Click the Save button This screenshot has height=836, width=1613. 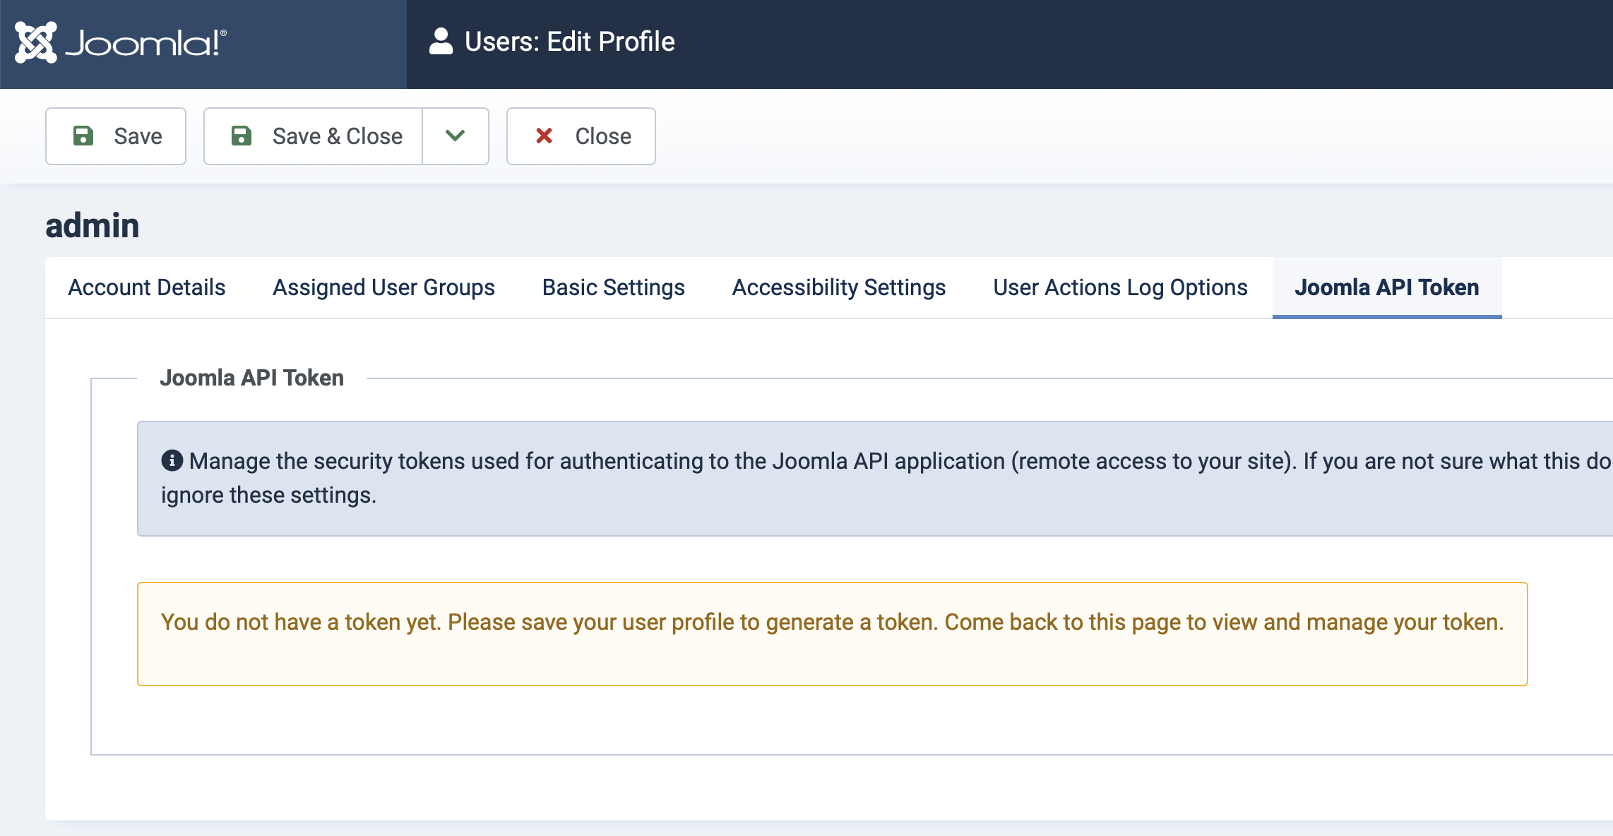coord(116,136)
